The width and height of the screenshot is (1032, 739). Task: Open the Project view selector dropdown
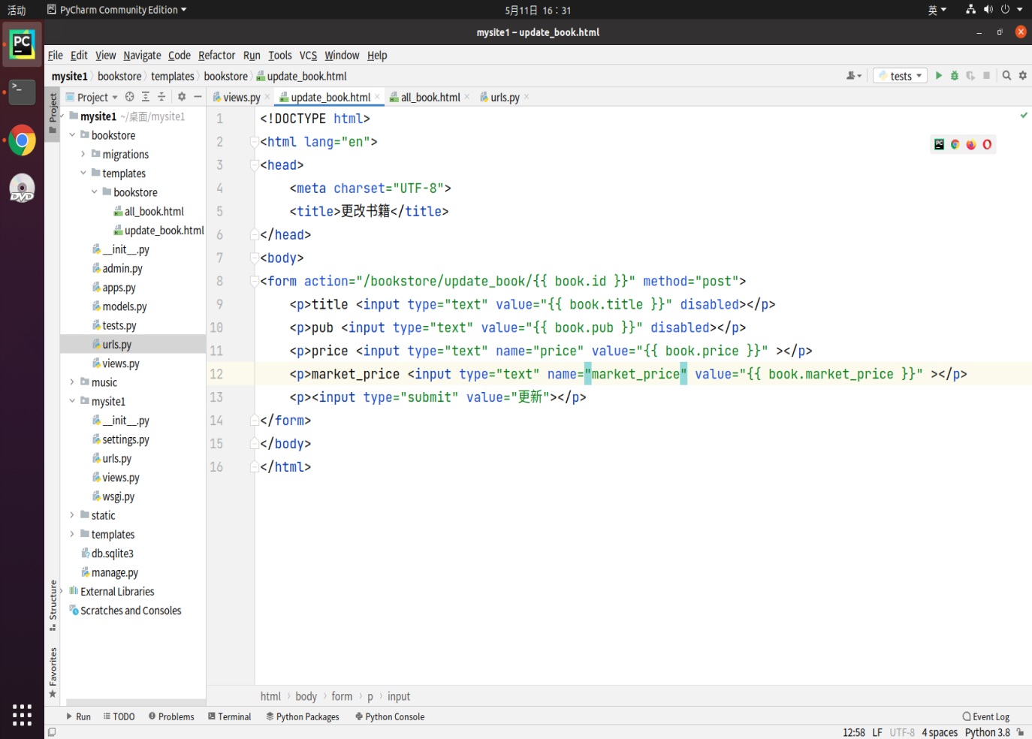(x=92, y=97)
